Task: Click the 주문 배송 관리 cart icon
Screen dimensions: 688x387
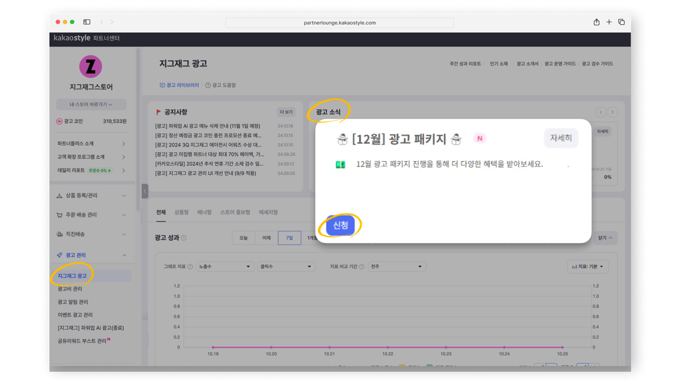Action: tap(59, 215)
